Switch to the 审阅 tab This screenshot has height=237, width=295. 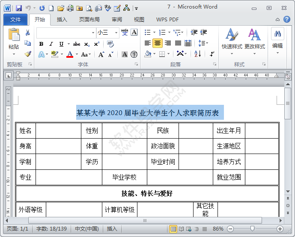coord(117,19)
